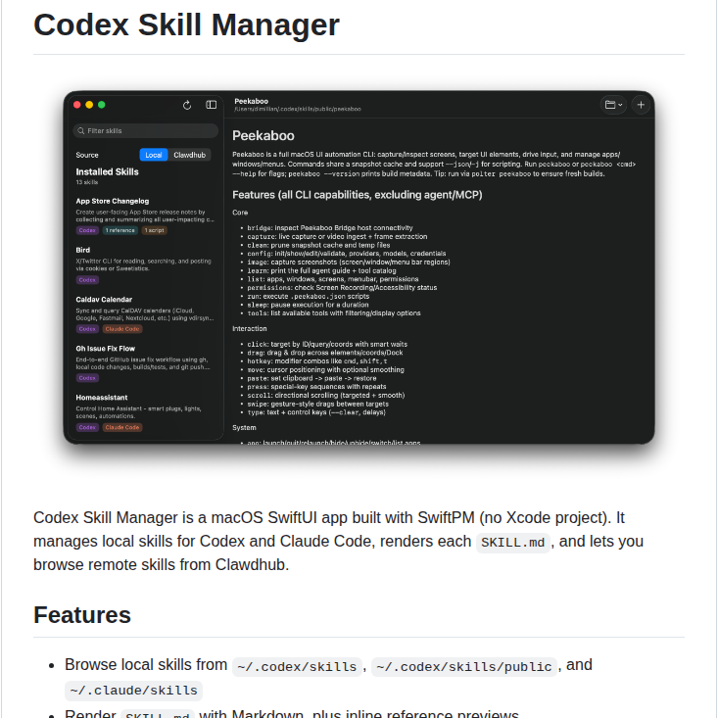Click the Codex tag under Gh Issue Fix Flow

(x=87, y=378)
